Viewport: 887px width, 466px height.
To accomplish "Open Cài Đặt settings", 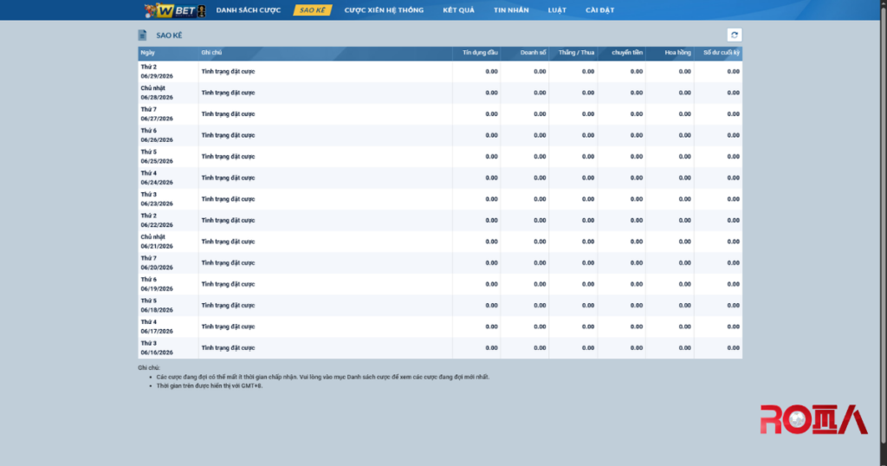I will tap(599, 10).
